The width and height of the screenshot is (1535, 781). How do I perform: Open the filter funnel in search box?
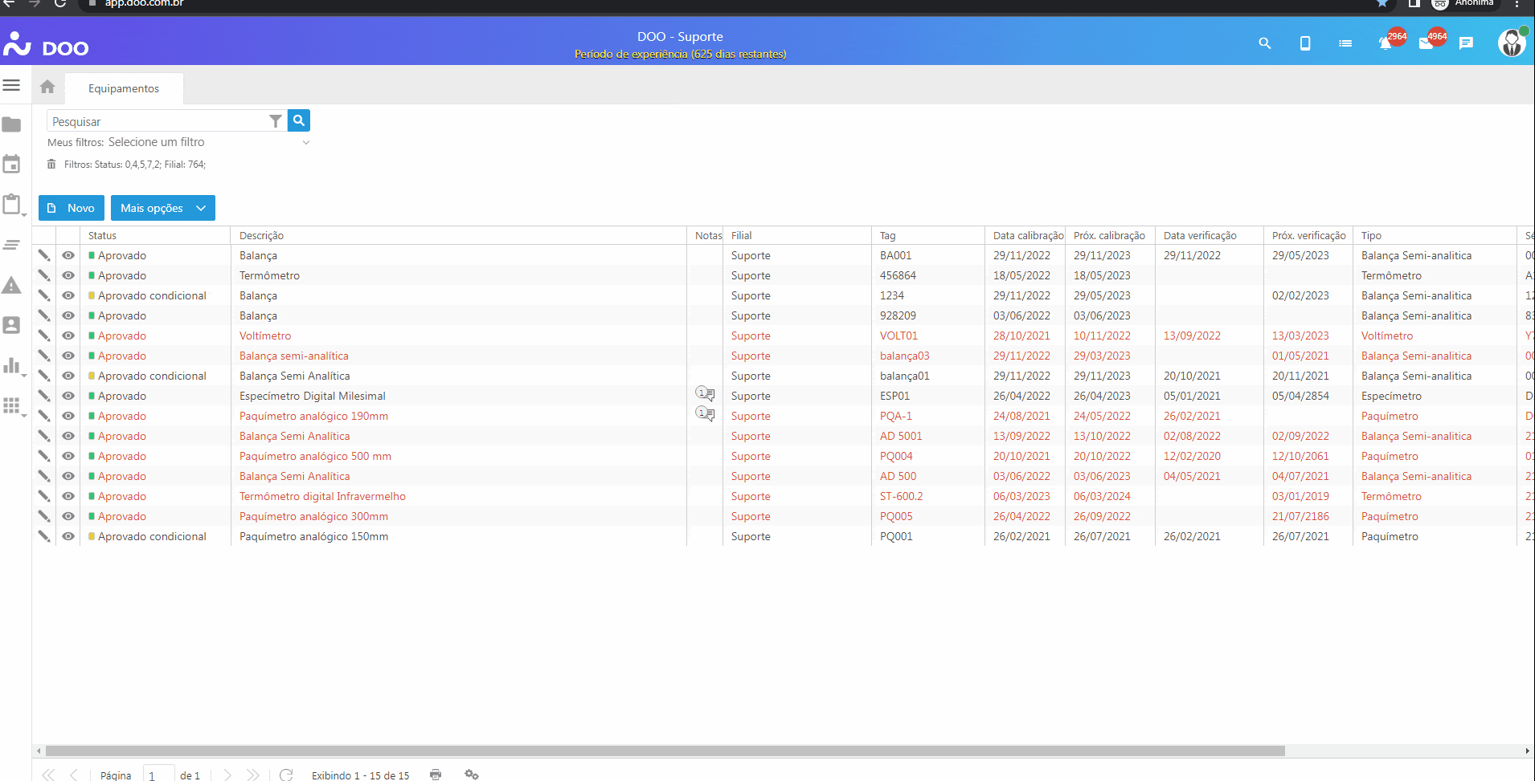click(x=276, y=121)
